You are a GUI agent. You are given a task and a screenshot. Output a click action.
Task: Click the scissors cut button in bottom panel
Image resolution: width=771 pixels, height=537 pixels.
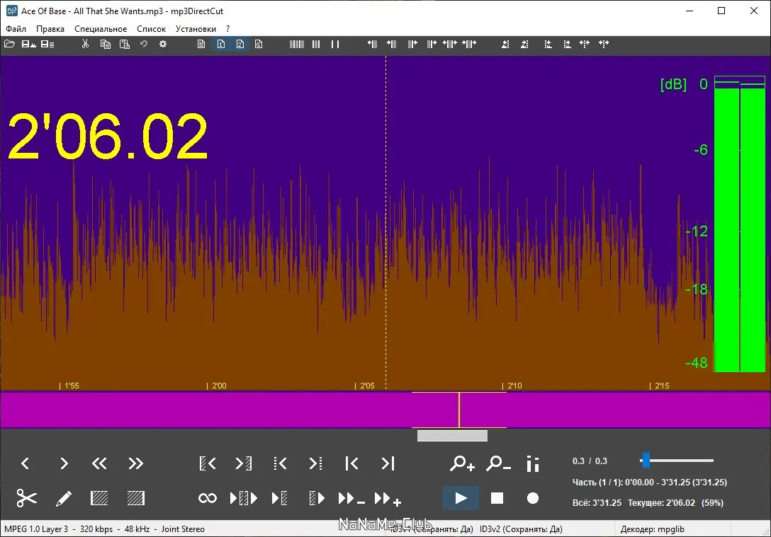pos(26,498)
